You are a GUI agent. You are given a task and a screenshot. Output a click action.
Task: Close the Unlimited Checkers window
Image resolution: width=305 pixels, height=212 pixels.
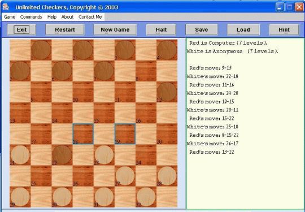pyautogui.click(x=299, y=7)
